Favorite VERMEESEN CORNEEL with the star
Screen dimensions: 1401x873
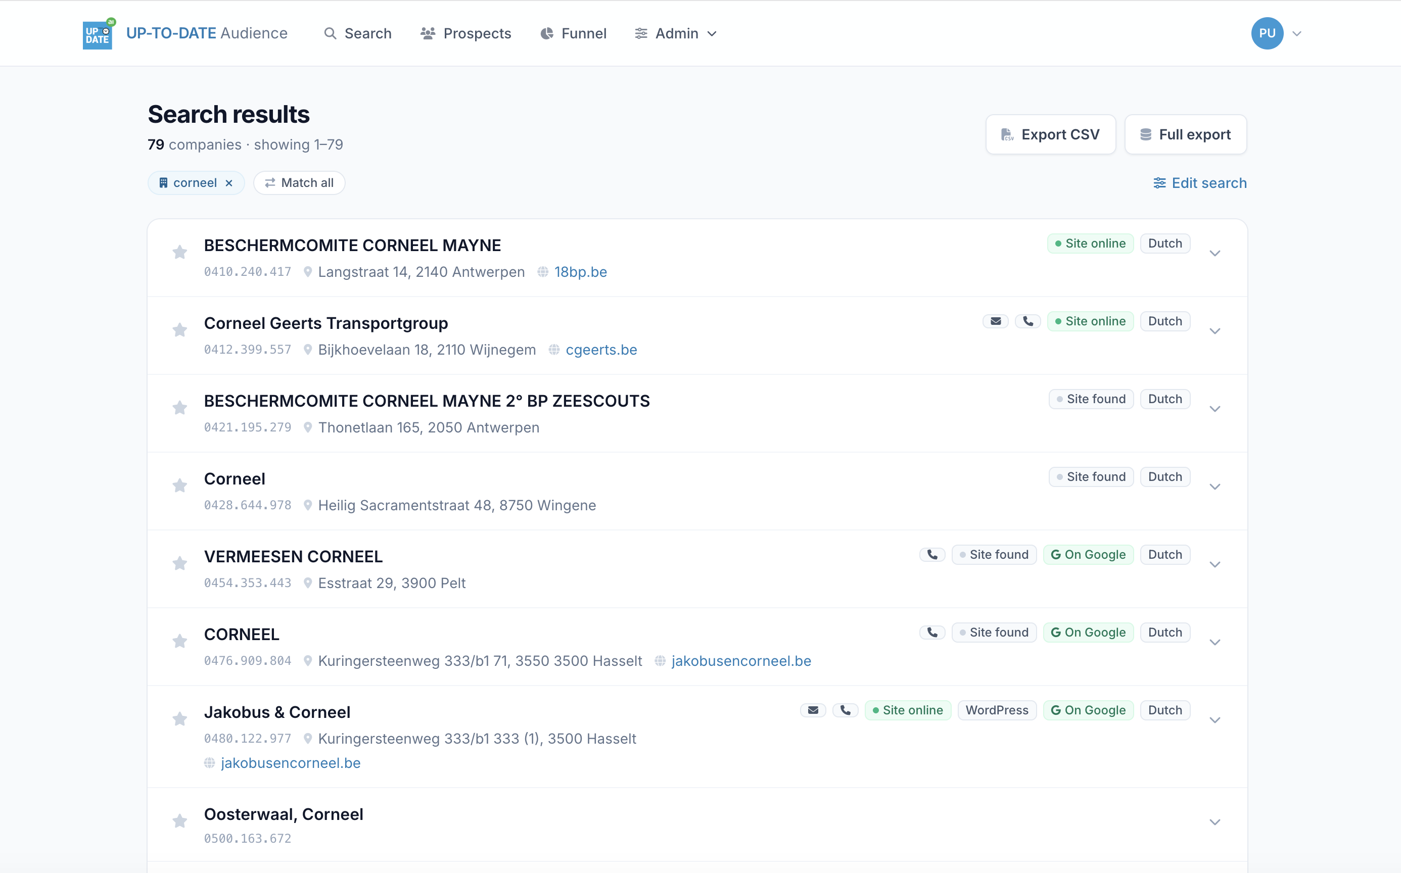pyautogui.click(x=179, y=563)
